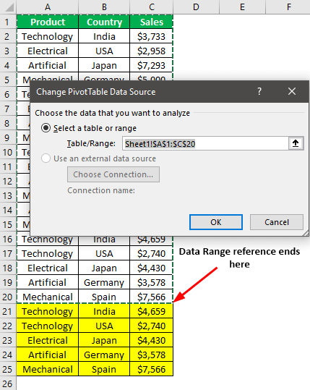Click the Product header cell
310x390 pixels.
(x=48, y=22)
